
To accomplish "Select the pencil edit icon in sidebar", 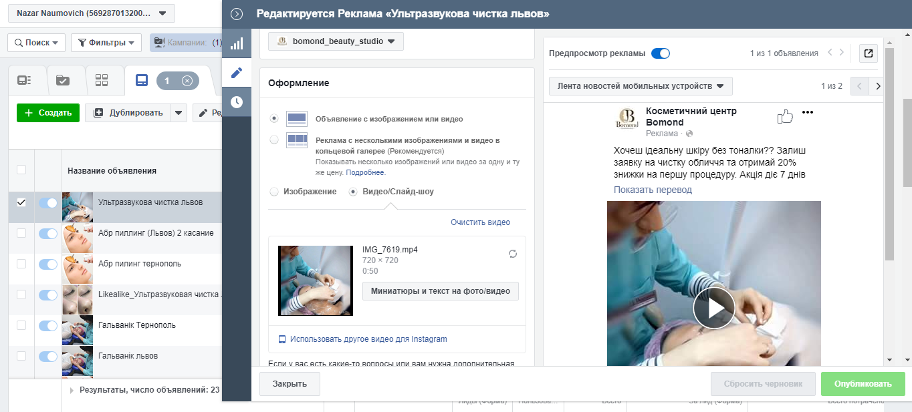I will 237,73.
